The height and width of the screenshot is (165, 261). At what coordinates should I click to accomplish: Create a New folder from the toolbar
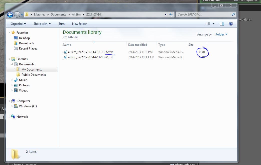(79, 24)
